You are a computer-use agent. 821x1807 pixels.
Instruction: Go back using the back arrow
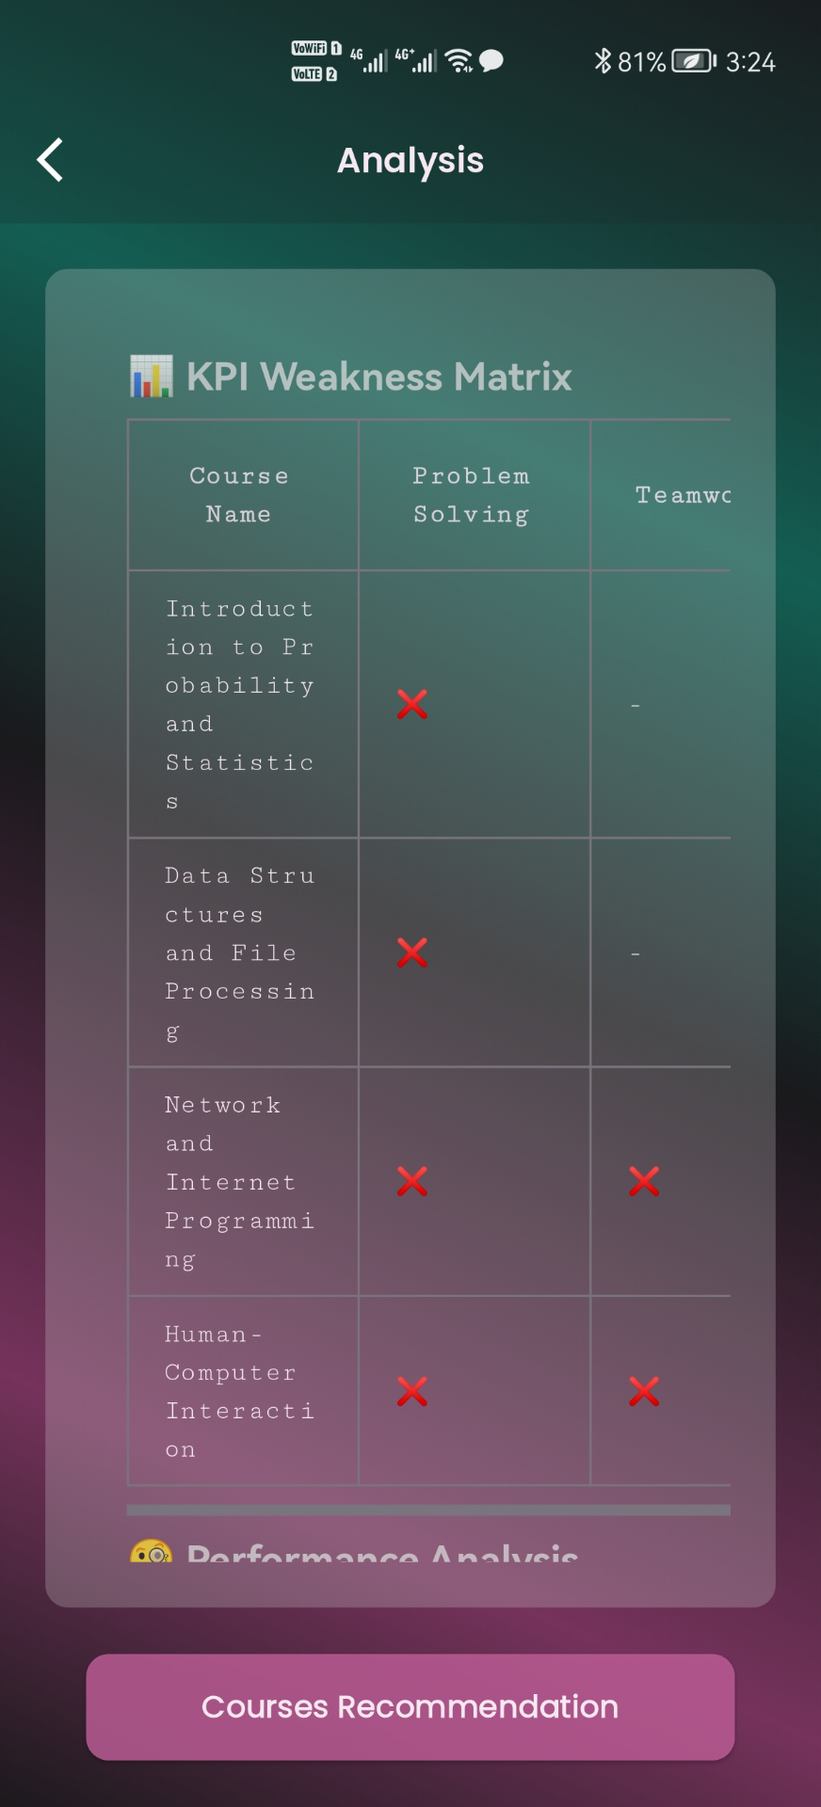click(x=51, y=160)
